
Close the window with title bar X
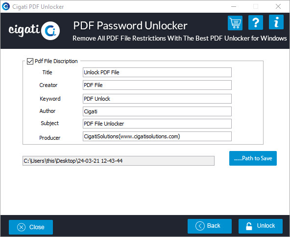[x=278, y=7]
